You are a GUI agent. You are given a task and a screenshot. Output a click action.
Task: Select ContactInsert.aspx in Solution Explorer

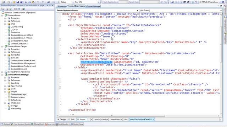click(x=18, y=95)
